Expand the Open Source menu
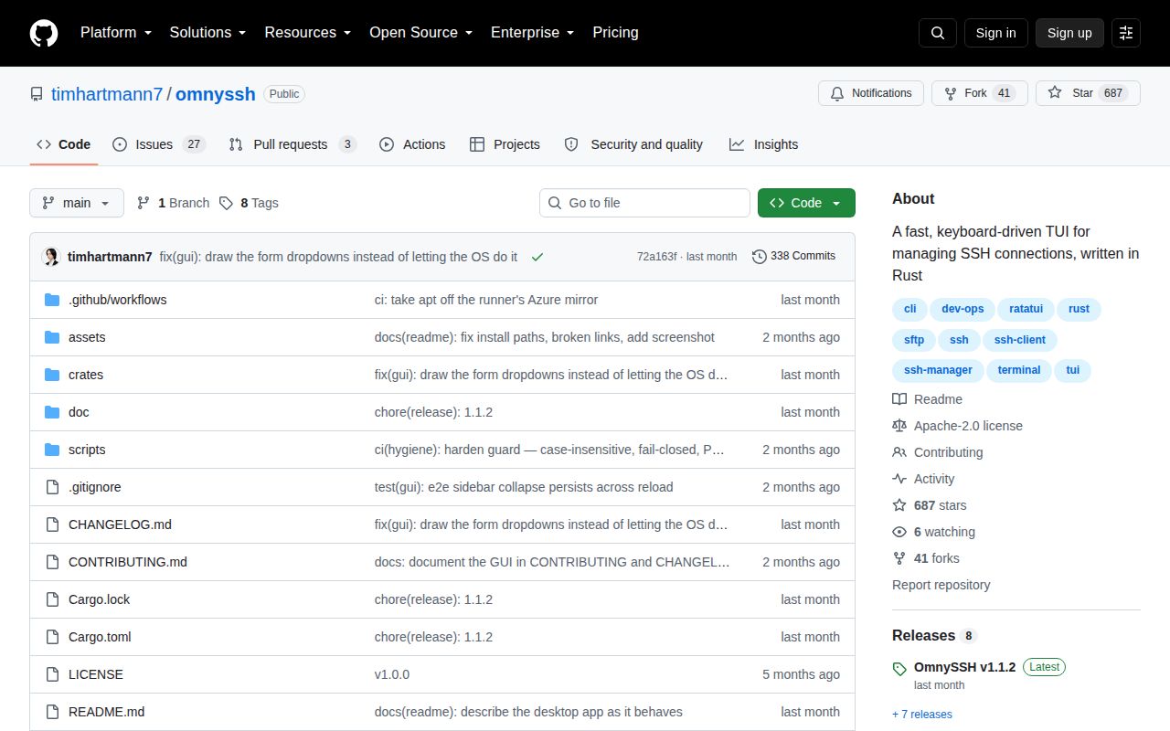Screen dimensions: 1170x731 pos(421,33)
